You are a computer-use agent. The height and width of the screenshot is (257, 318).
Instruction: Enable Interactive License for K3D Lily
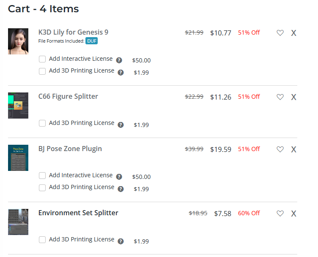(42, 60)
